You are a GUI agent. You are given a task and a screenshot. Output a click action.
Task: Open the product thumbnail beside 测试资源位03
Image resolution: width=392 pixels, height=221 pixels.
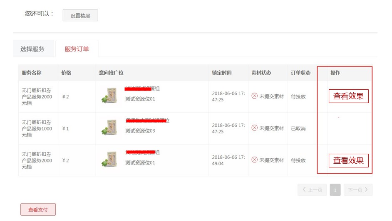coord(109,128)
